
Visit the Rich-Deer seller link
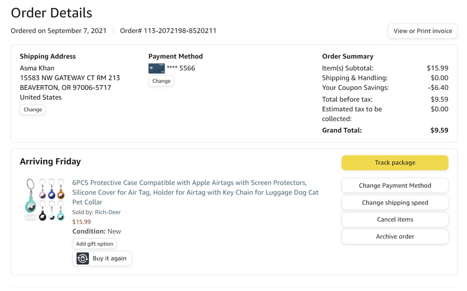click(x=108, y=212)
